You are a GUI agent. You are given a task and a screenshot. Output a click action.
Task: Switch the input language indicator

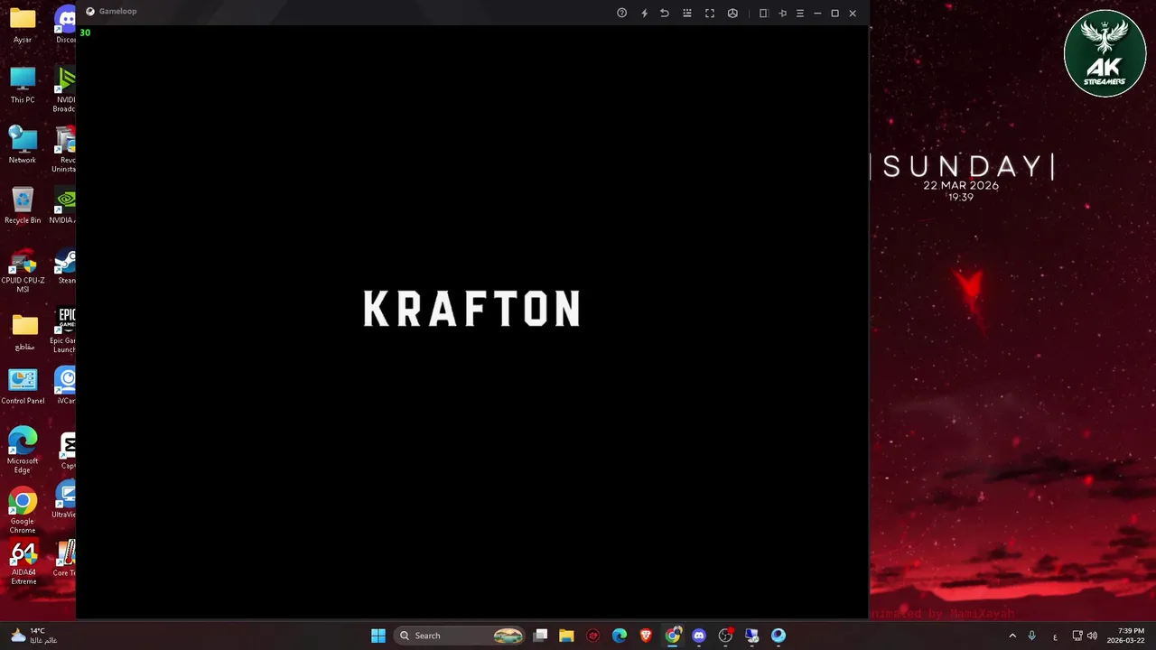click(x=1055, y=636)
